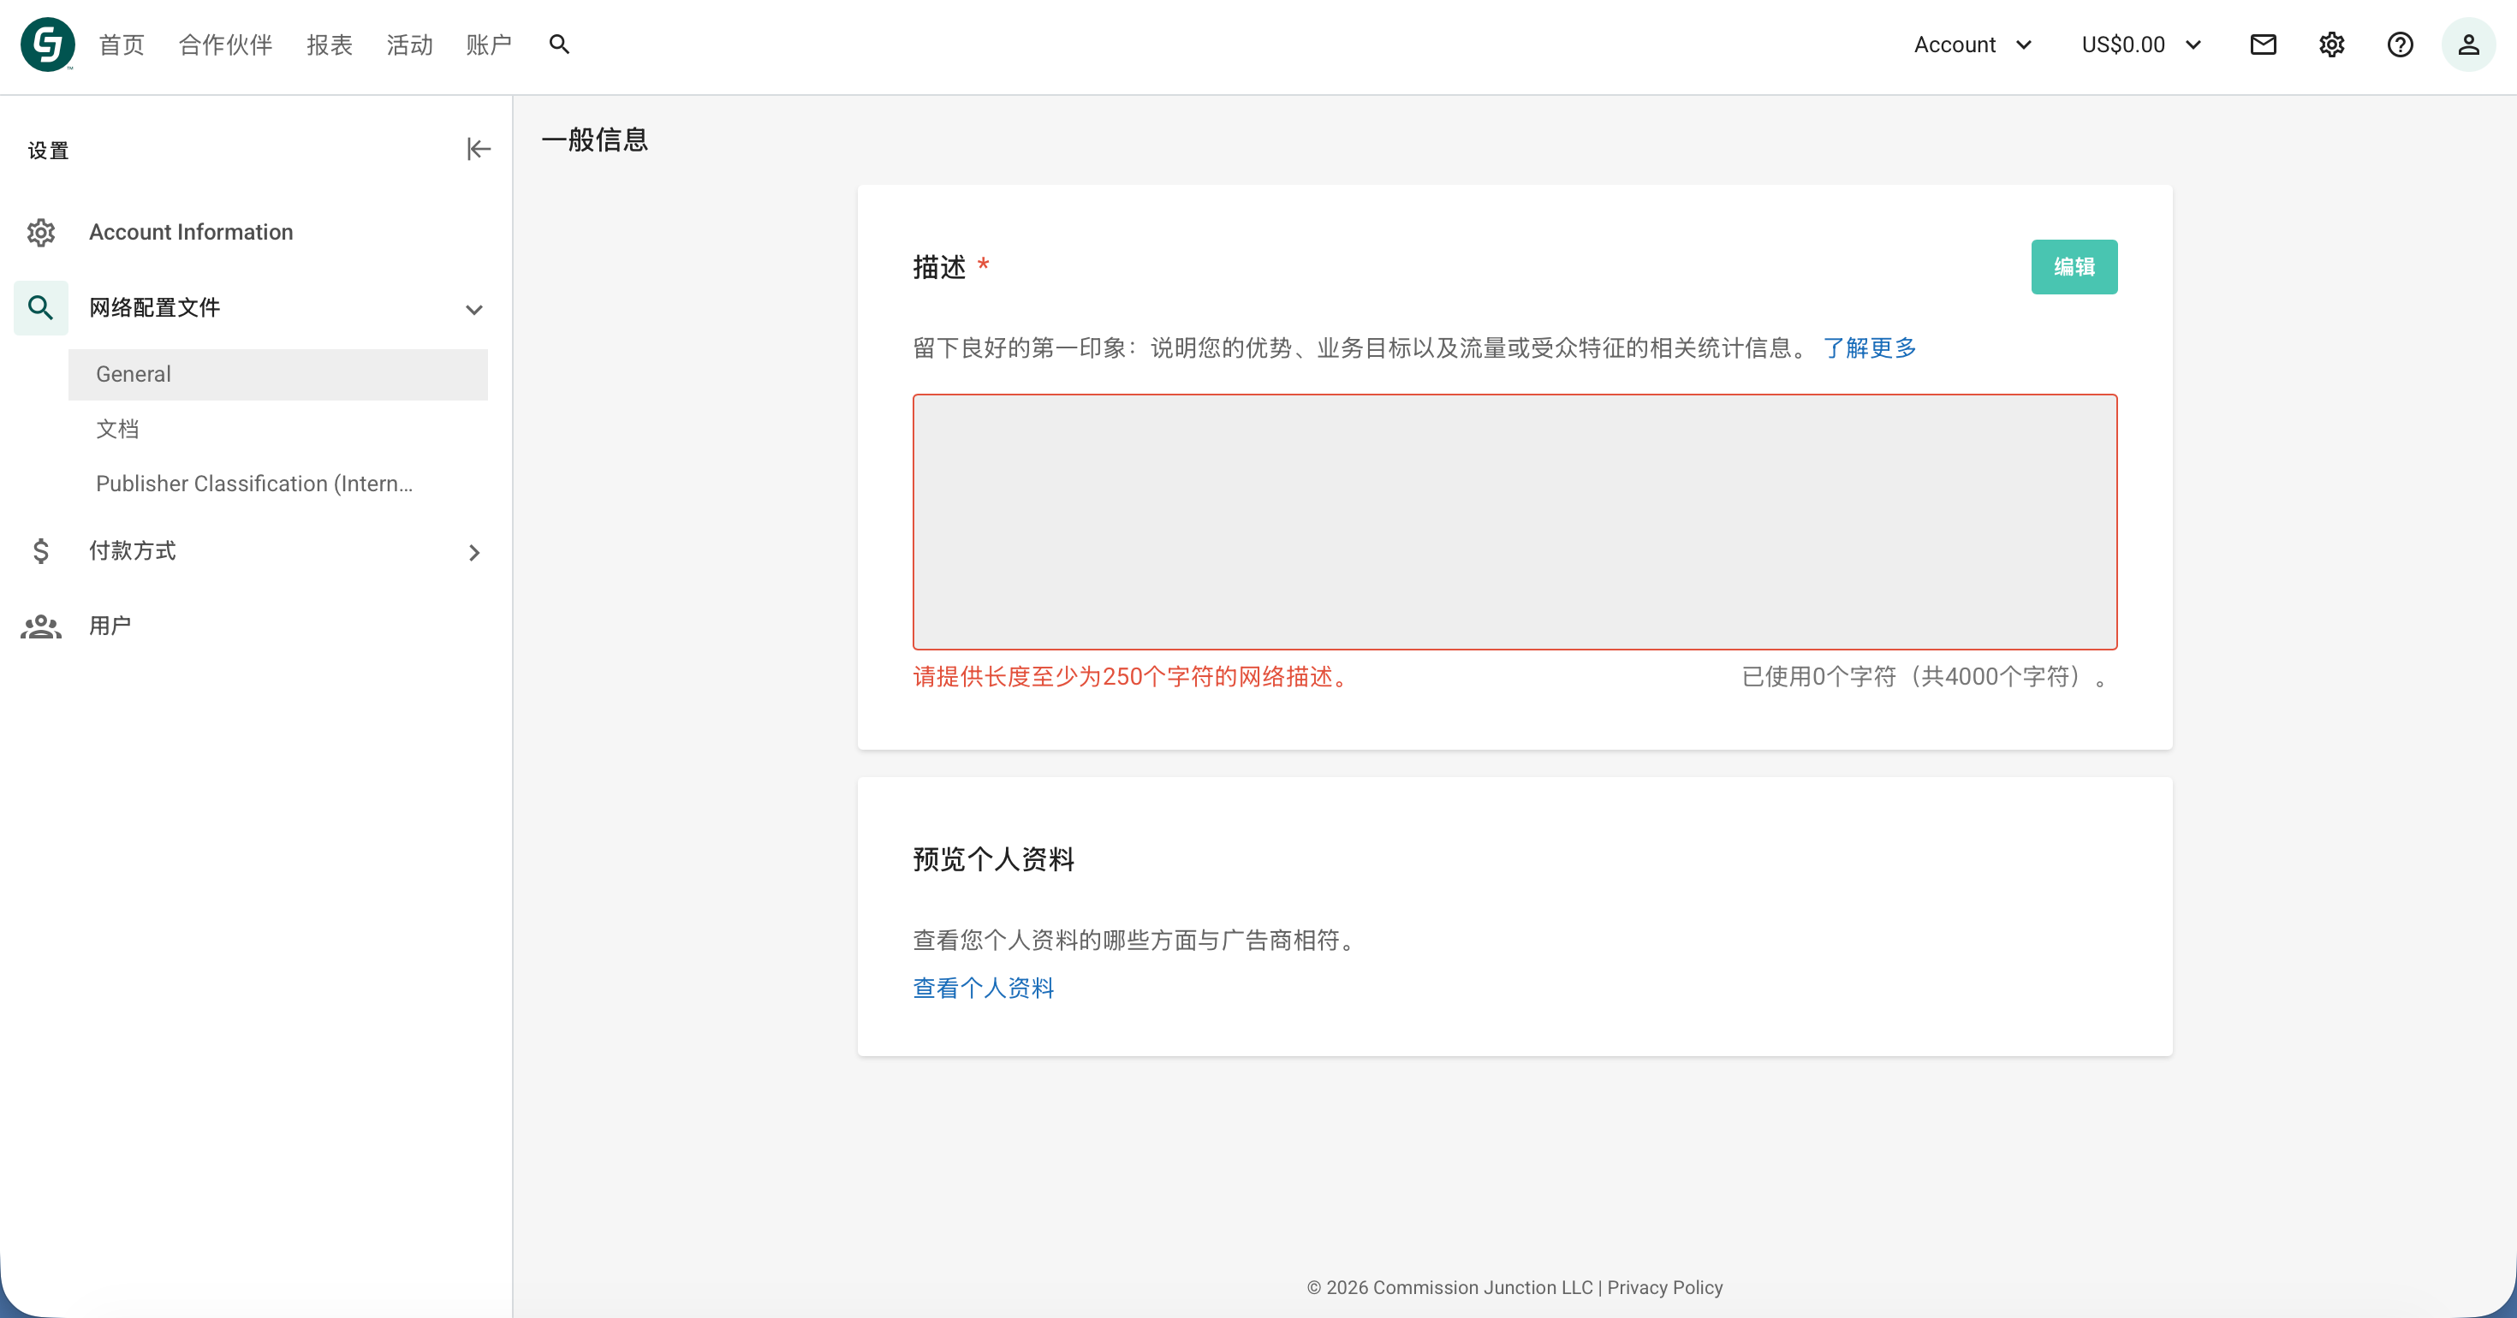Viewport: 2517px width, 1318px height.
Task: Expand the 付款方式 section chevron
Action: coord(474,553)
